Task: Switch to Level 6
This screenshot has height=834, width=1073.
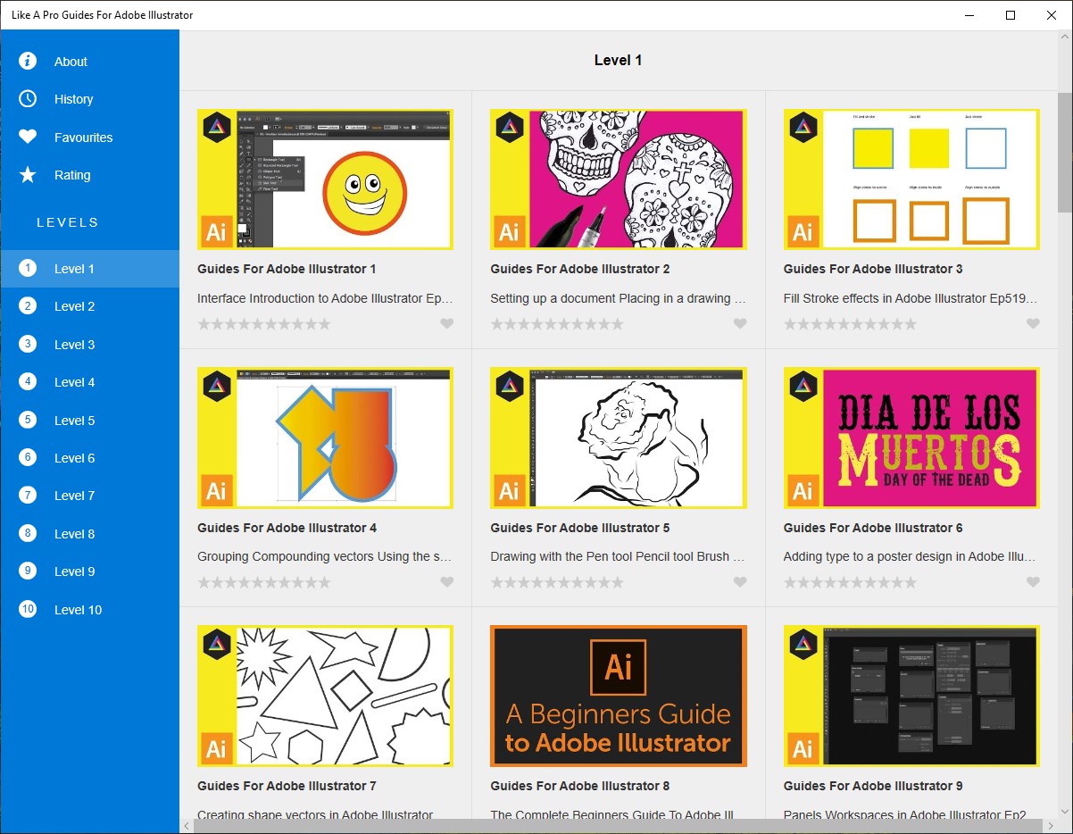Action: [x=89, y=458]
